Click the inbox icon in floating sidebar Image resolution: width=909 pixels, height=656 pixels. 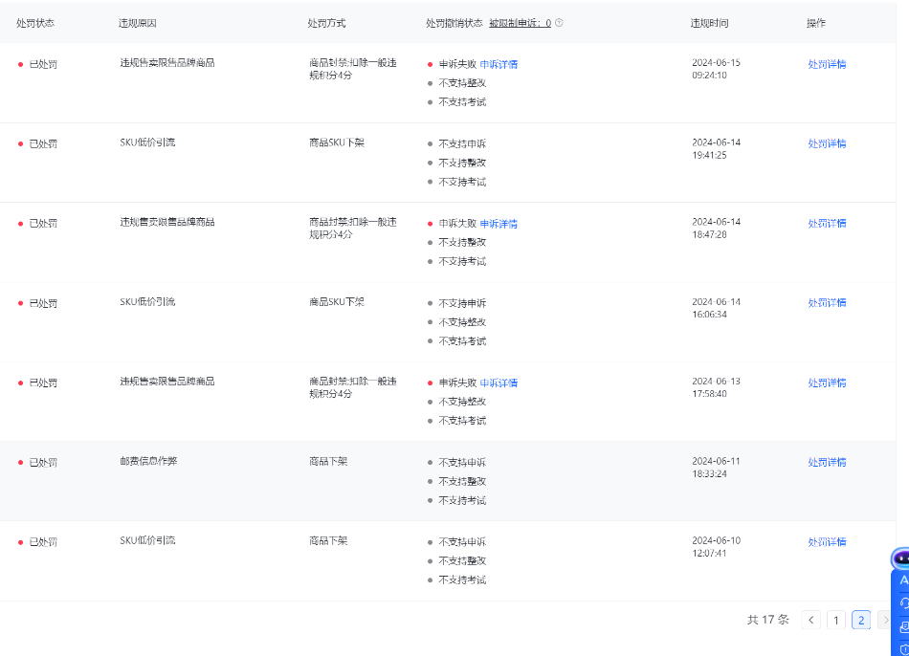coord(904,626)
